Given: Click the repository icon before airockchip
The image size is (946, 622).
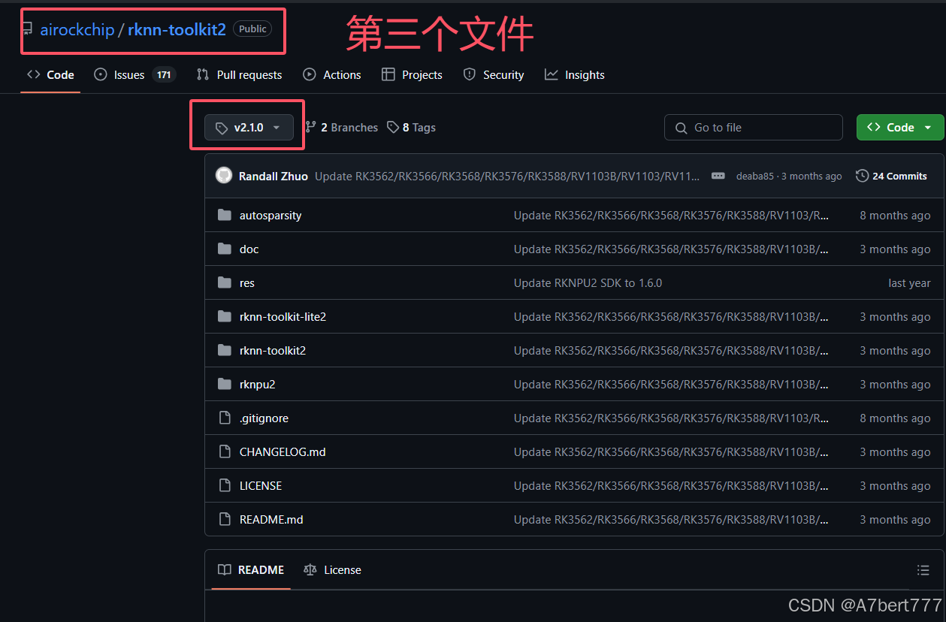Looking at the screenshot, I should [x=27, y=30].
